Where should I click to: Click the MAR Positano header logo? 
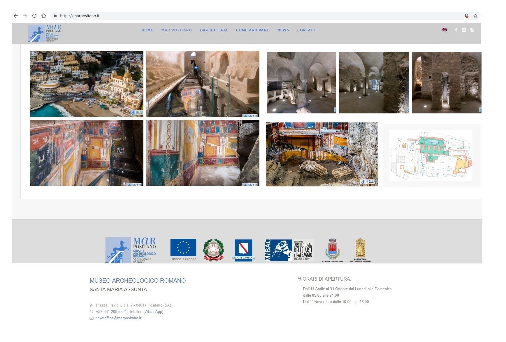pyautogui.click(x=45, y=33)
